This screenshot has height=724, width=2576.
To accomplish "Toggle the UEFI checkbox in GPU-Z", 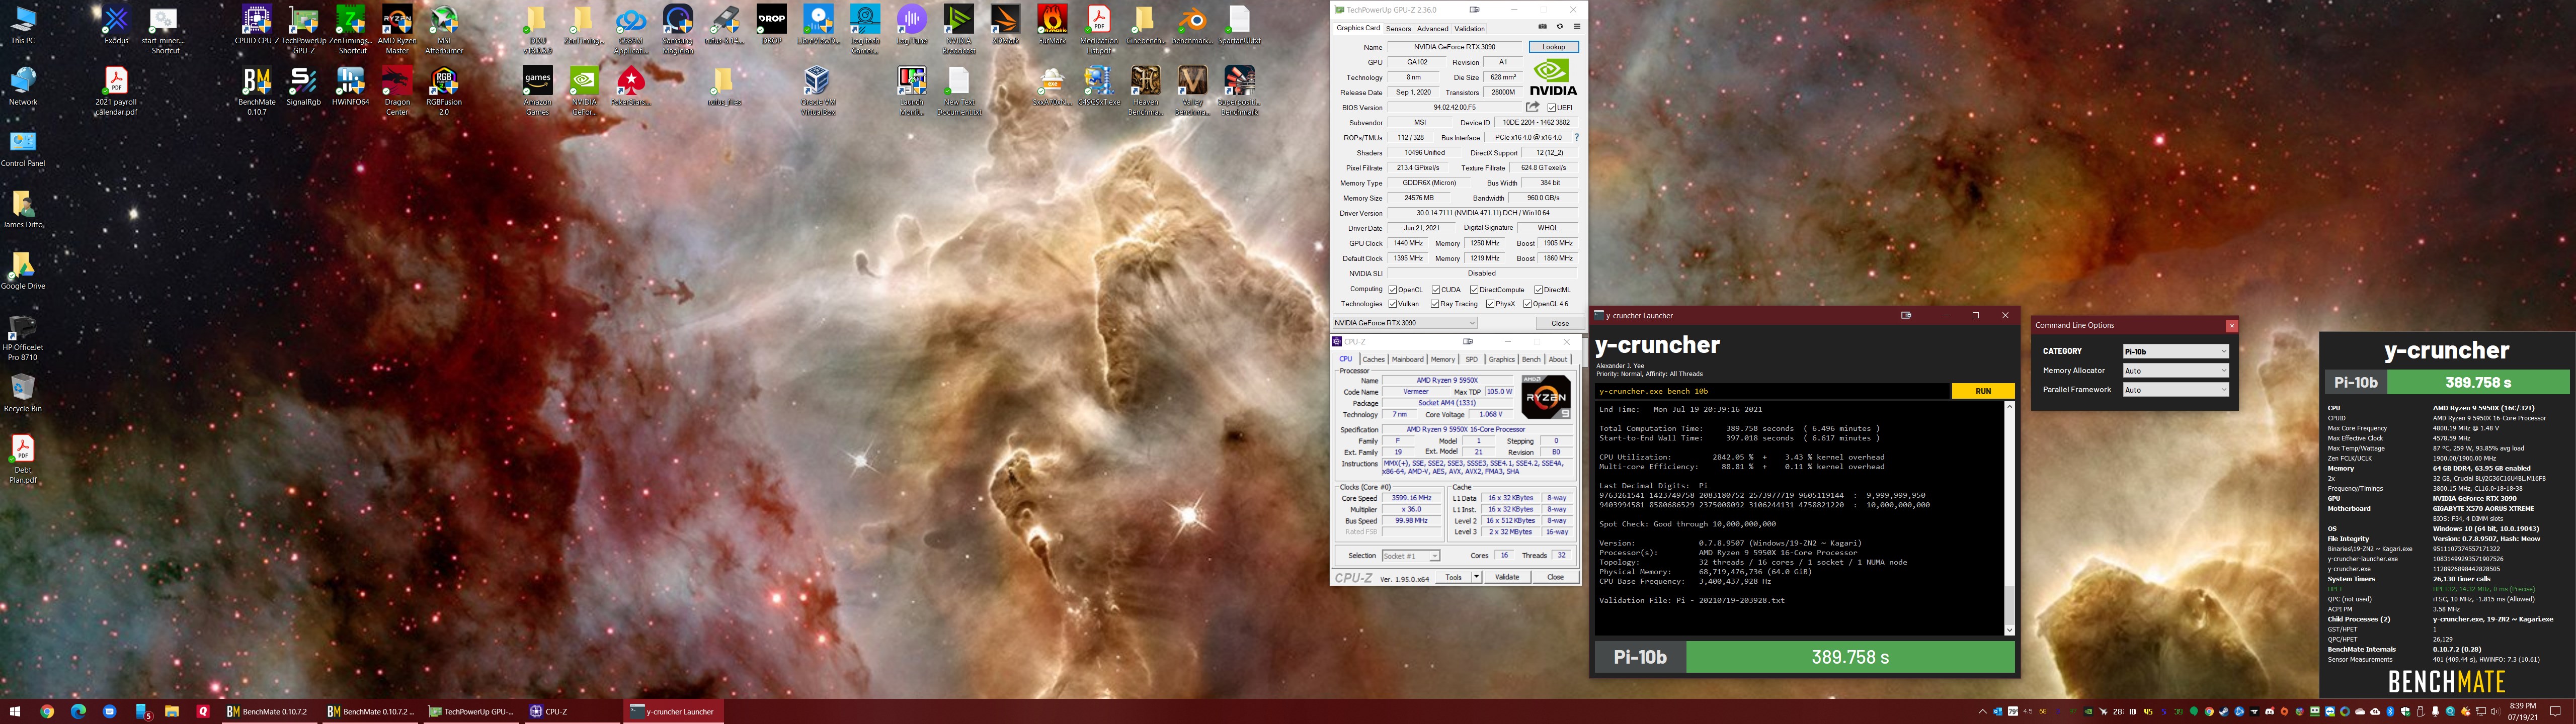I will click(1551, 108).
